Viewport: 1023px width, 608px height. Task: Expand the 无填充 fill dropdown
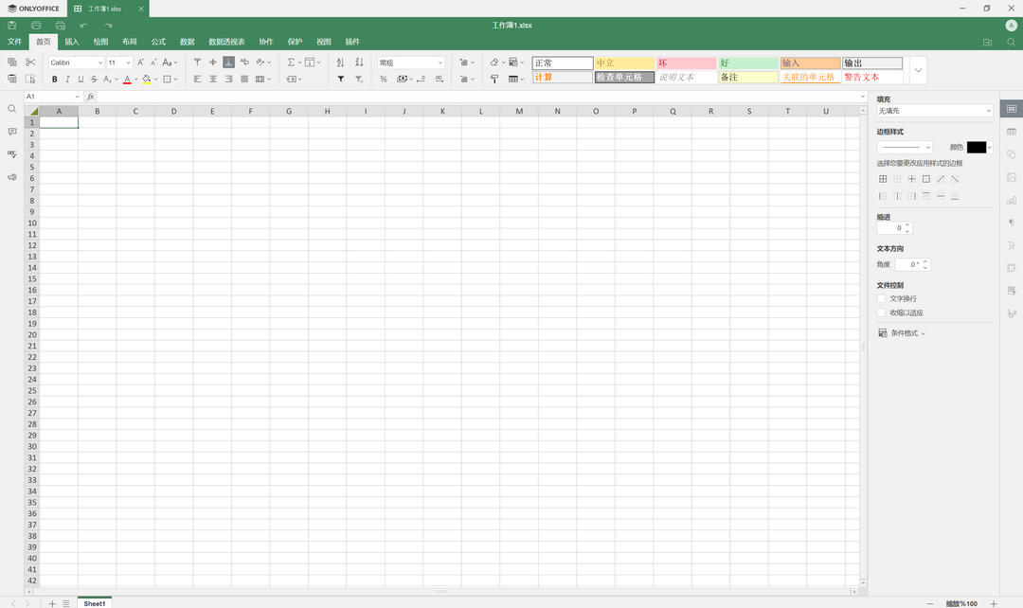934,111
